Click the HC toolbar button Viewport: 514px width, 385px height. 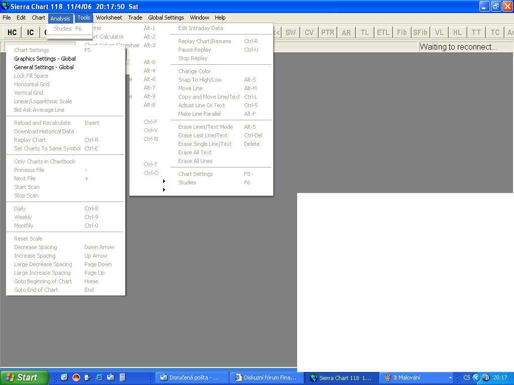[12, 33]
